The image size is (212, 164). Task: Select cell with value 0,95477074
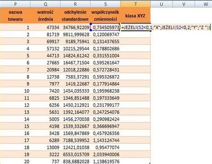point(105,147)
